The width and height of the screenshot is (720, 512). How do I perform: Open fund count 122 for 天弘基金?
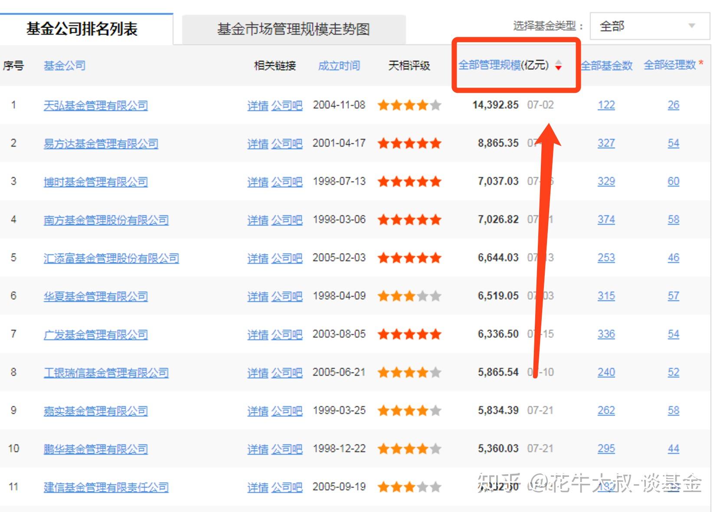point(606,105)
